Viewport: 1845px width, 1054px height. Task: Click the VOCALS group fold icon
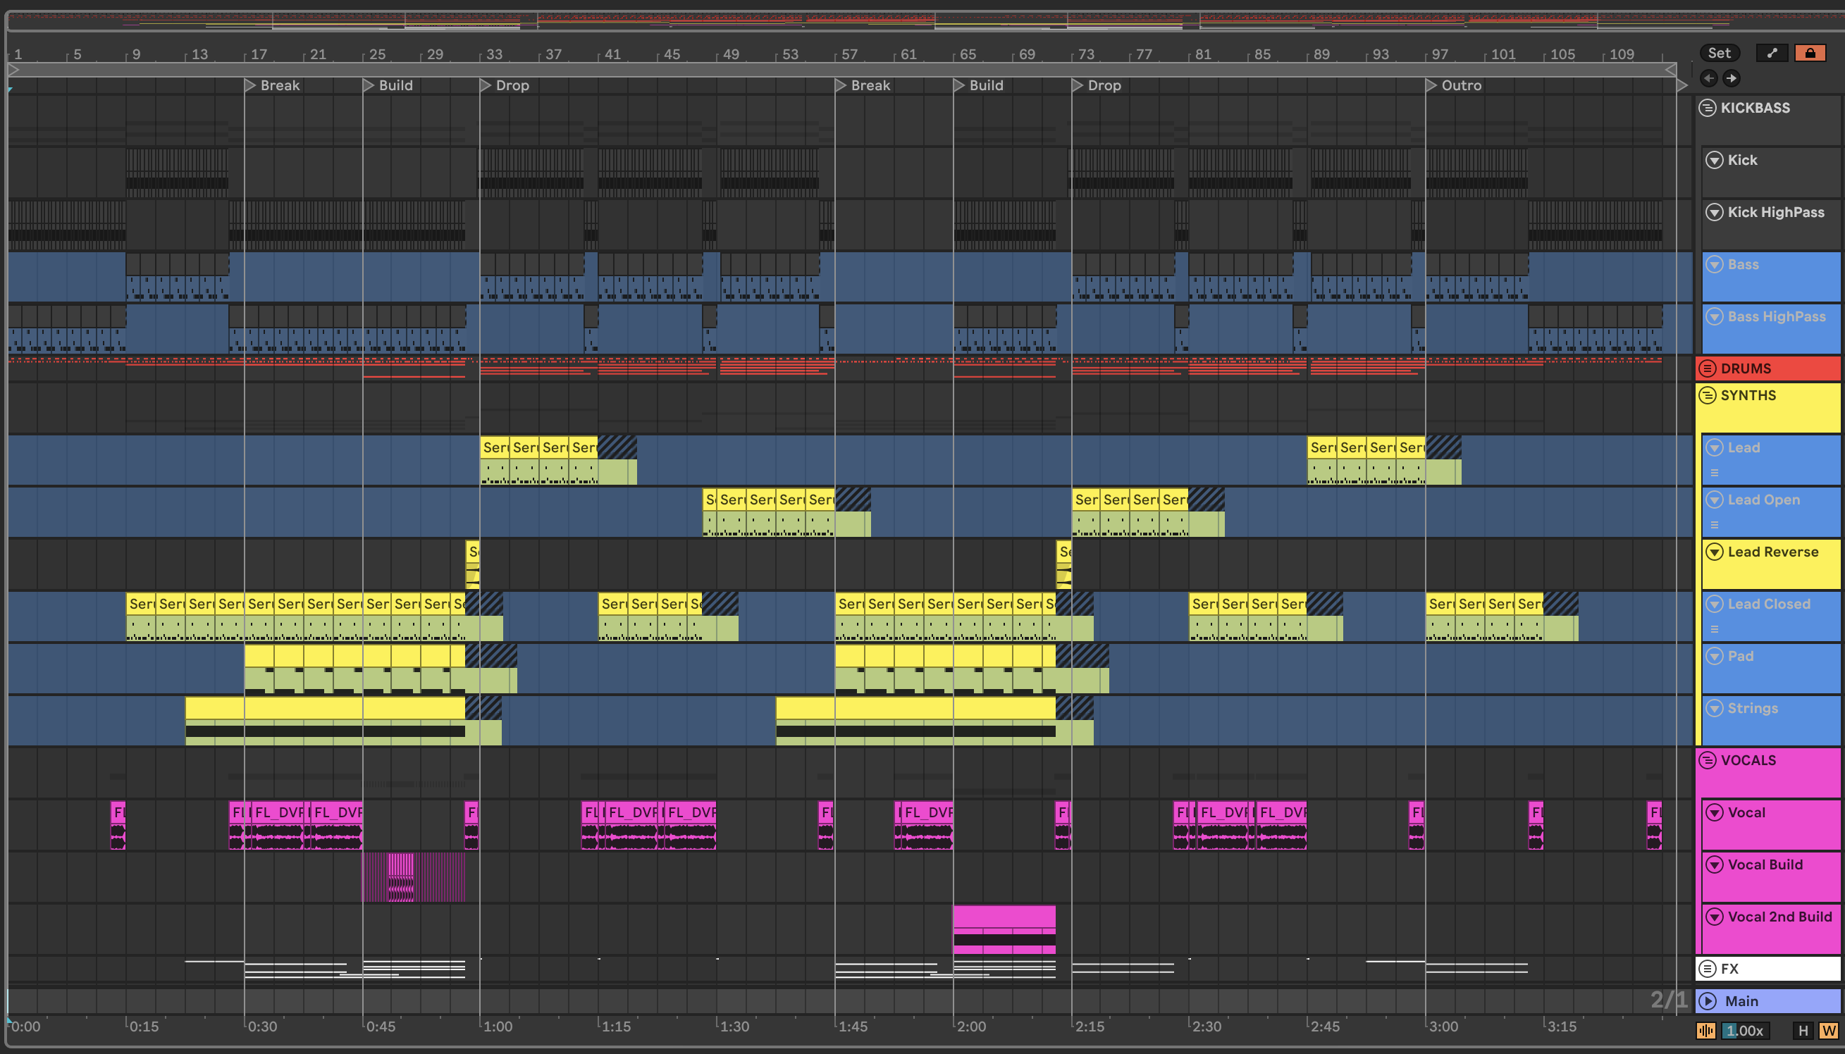coord(1708,760)
